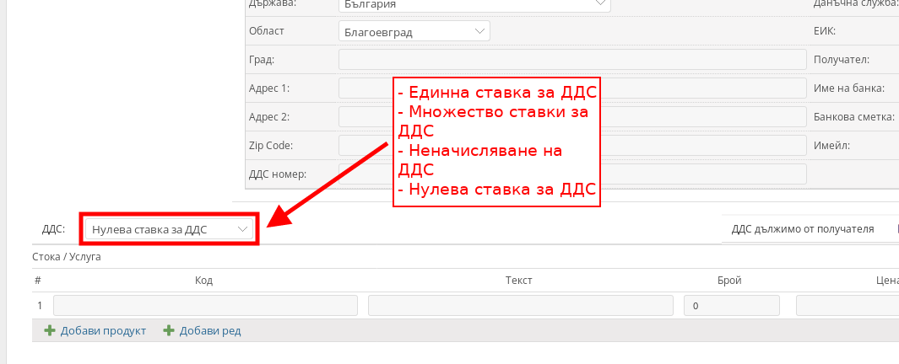This screenshot has height=364, width=899.
Task: Click the chevron arrow in the ДДС dropdown
Action: tap(243, 229)
